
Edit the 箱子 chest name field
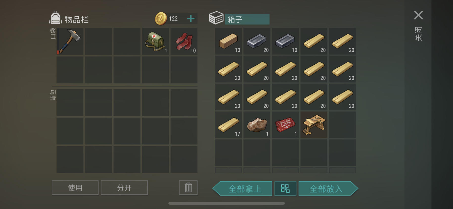pyautogui.click(x=247, y=19)
